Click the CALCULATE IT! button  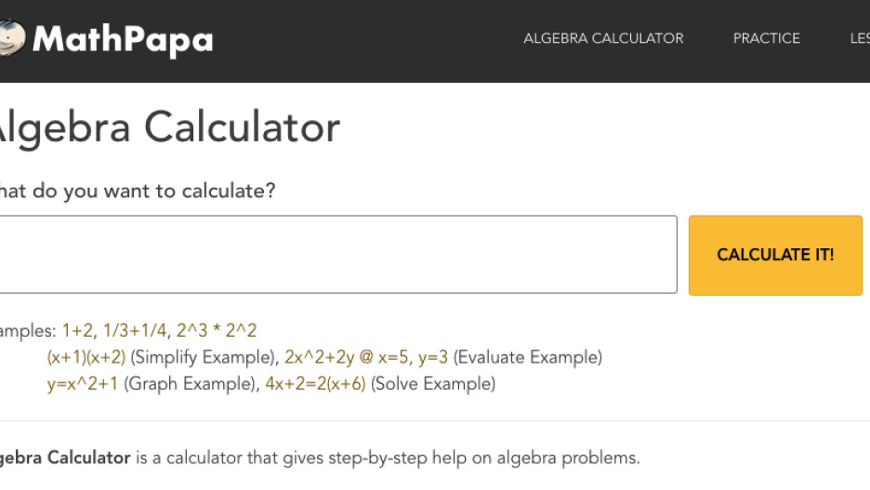[x=775, y=256]
